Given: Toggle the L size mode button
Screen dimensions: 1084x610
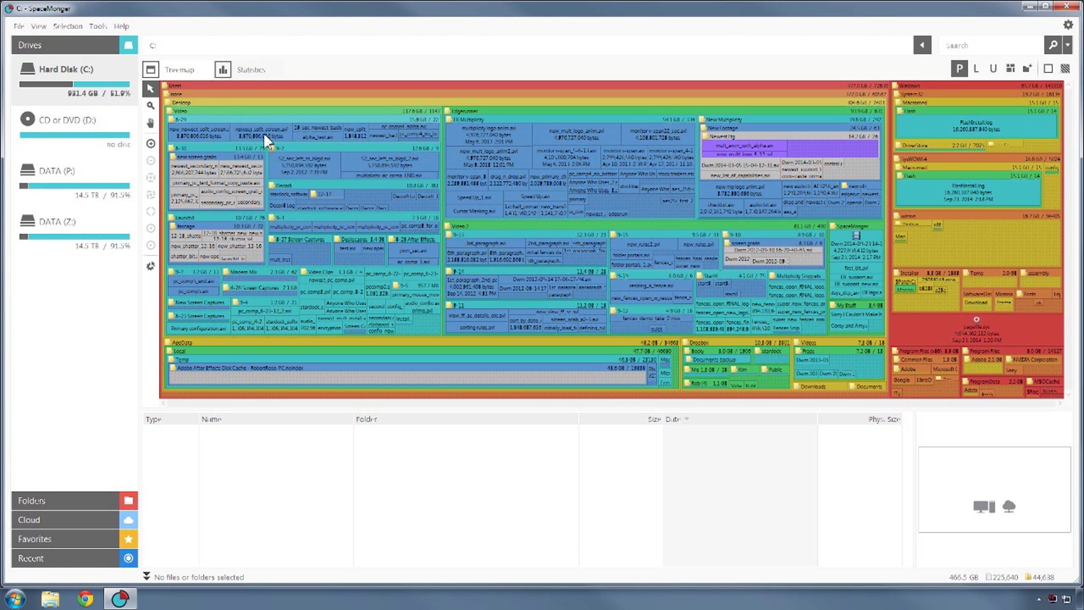Looking at the screenshot, I should click(x=976, y=69).
